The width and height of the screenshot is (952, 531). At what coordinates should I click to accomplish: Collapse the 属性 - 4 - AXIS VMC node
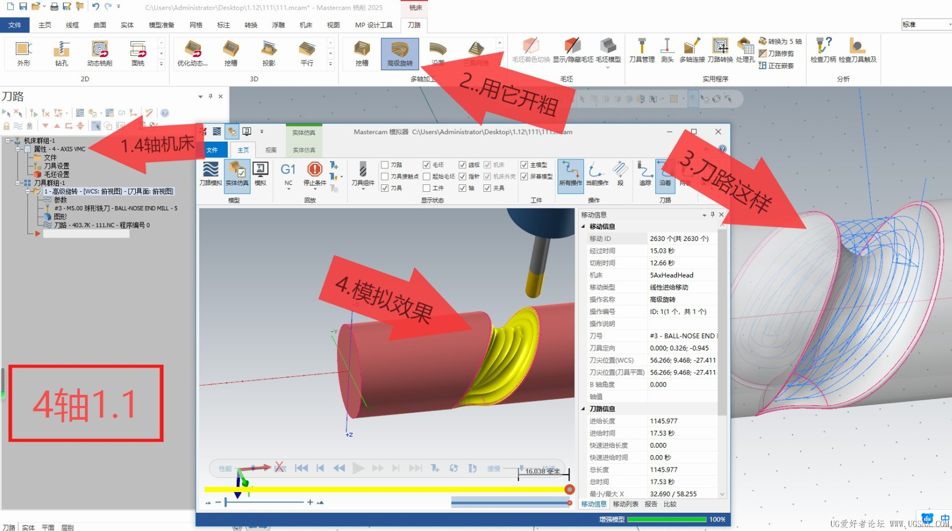(x=18, y=149)
